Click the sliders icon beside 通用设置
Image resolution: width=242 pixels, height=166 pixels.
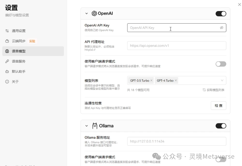coord(7,31)
